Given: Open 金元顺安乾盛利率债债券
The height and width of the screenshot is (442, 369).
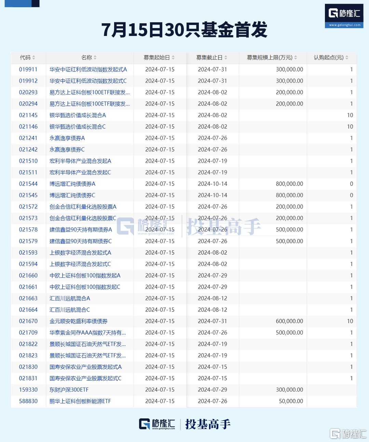Looking at the screenshot, I should (x=79, y=321).
